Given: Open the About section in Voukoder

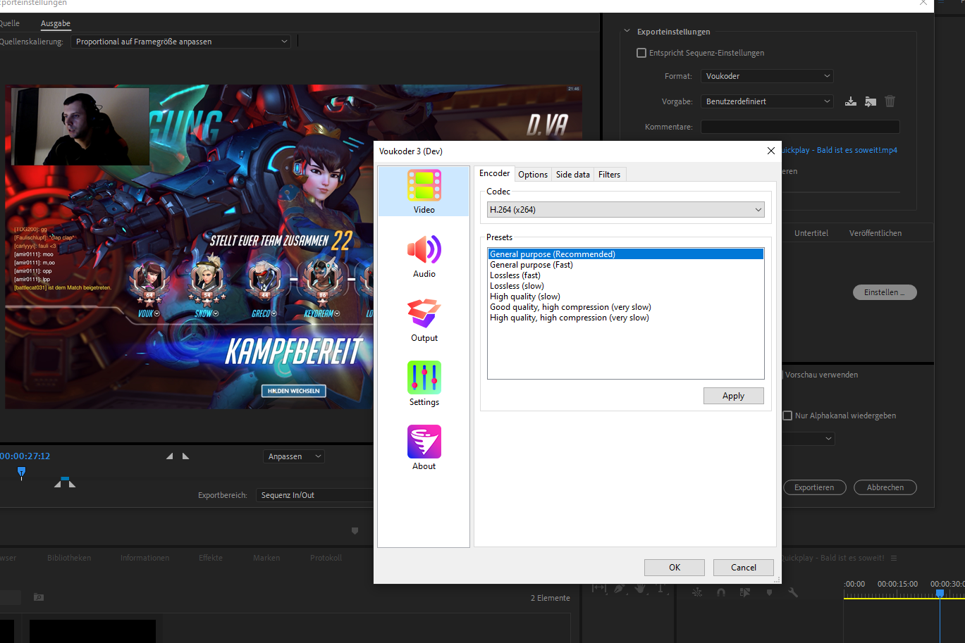Looking at the screenshot, I should pos(424,448).
